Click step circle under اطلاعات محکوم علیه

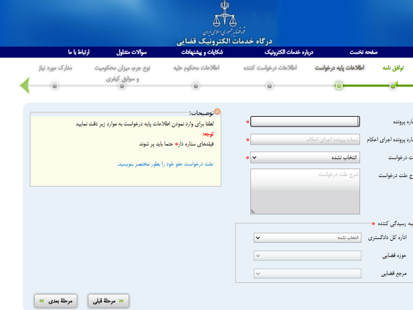click(197, 86)
